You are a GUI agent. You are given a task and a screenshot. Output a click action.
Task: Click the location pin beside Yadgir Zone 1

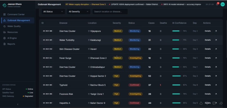pos(89,94)
